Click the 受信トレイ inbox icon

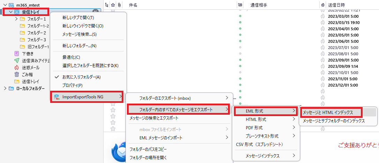tap(17, 11)
